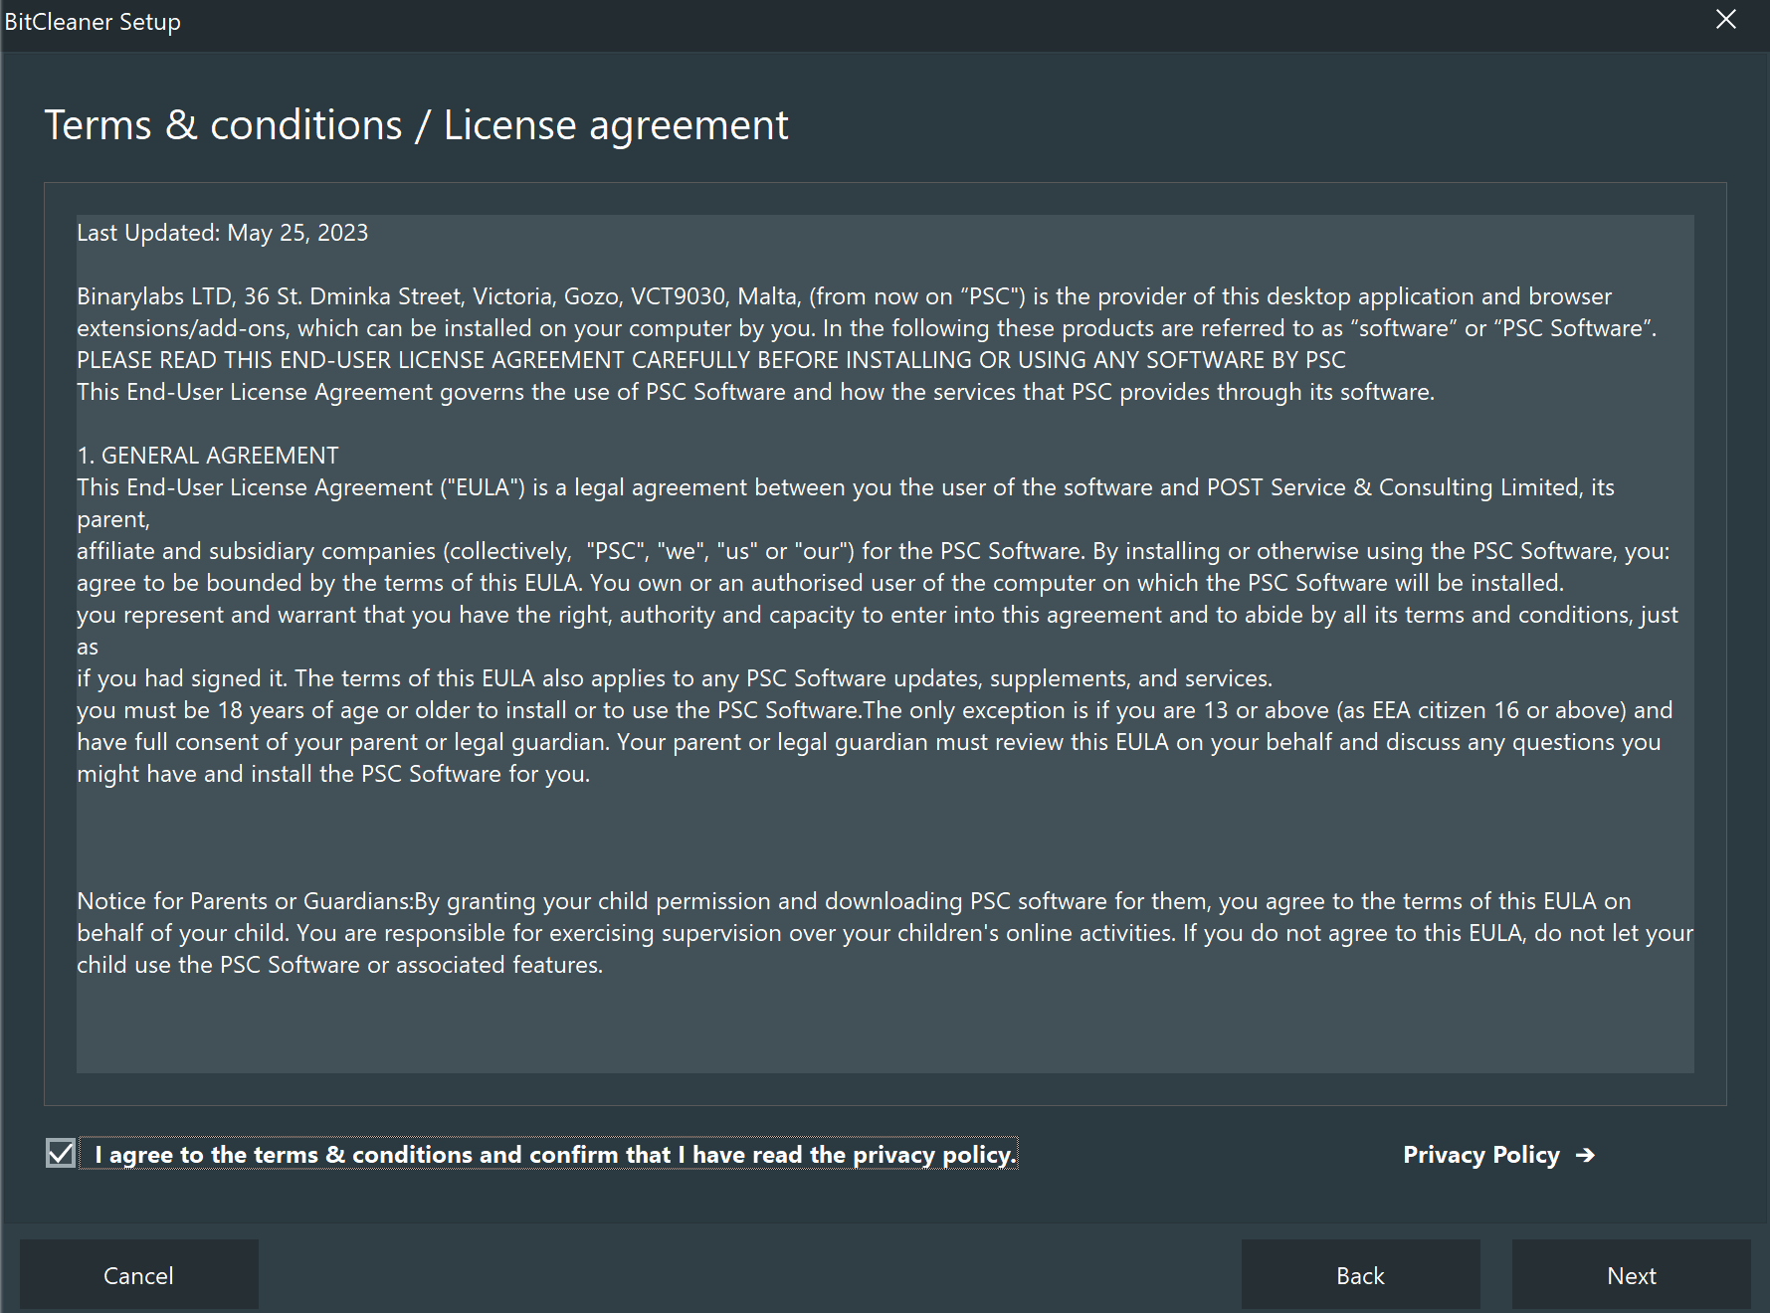Click the arrow icon beside Privacy Policy
This screenshot has height=1313, width=1770.
1586,1155
